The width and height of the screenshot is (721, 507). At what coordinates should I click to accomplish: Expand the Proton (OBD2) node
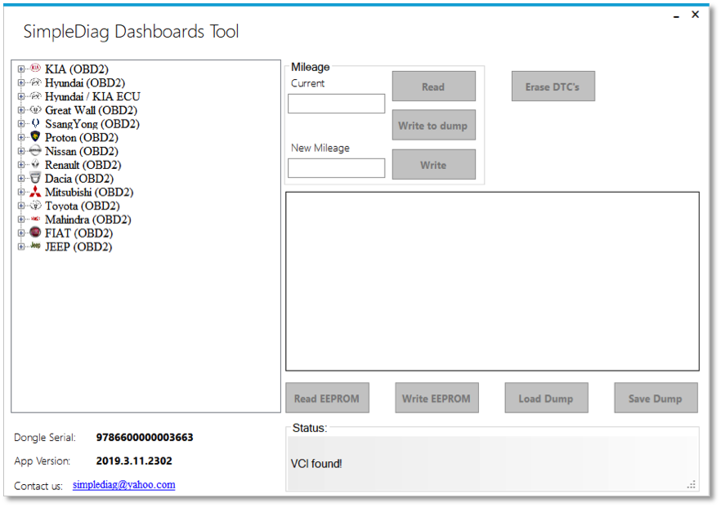click(x=21, y=137)
